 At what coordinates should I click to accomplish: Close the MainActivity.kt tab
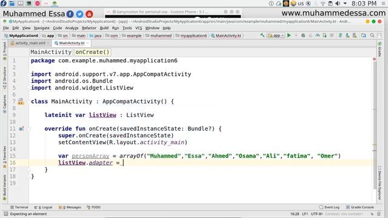click(87, 43)
